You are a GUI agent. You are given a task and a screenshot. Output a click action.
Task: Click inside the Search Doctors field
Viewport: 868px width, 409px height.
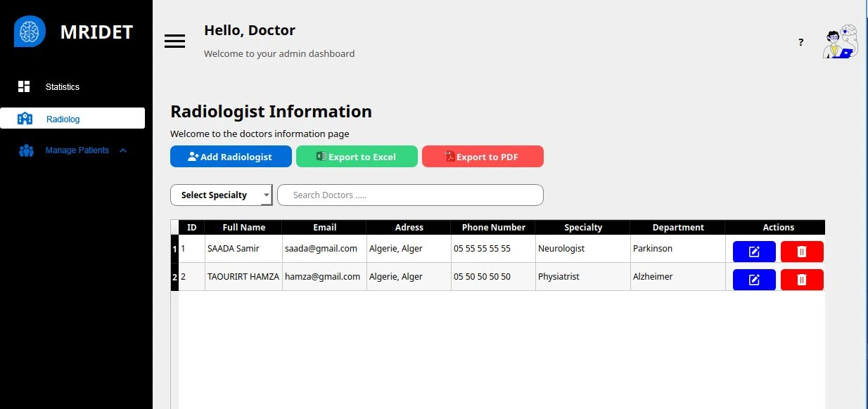[410, 195]
